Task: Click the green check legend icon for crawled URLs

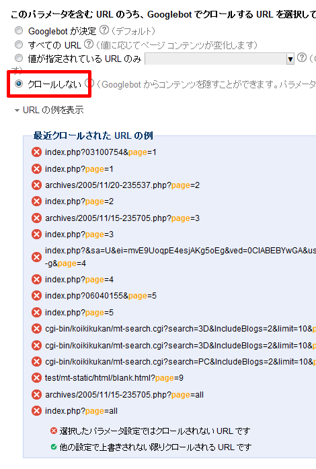Action: click(54, 447)
